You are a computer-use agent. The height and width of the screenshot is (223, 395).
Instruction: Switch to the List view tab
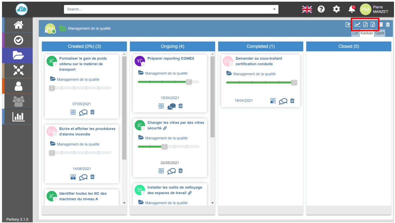(x=355, y=33)
